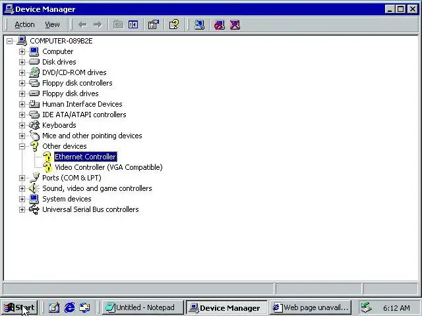Viewport: 422px width, 316px height.
Task: Open Properties via toolbar icon
Action: [154, 25]
